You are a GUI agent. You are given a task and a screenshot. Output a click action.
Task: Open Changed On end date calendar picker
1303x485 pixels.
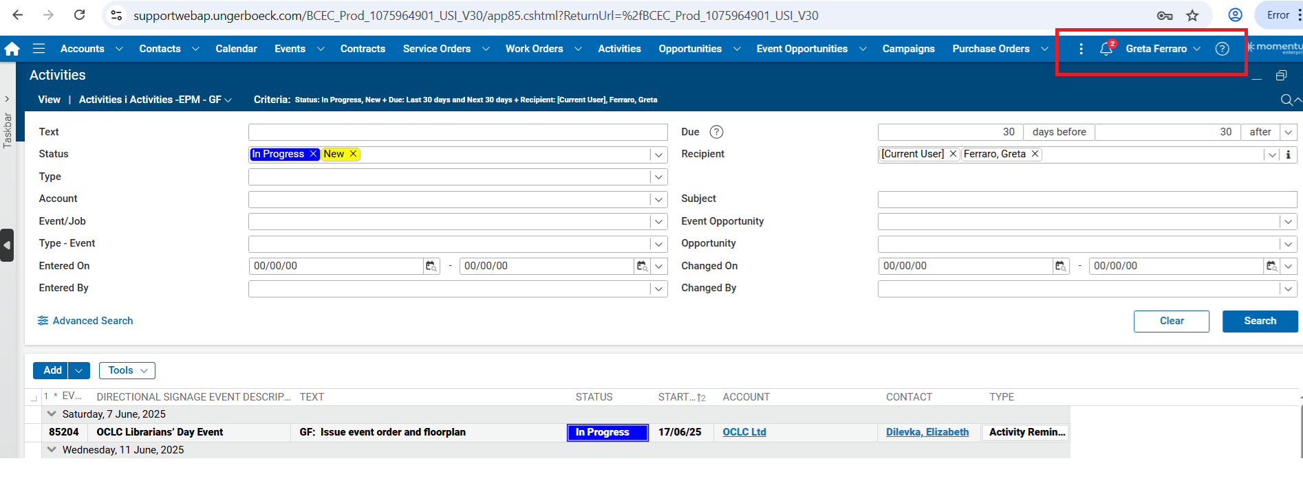pos(1272,266)
